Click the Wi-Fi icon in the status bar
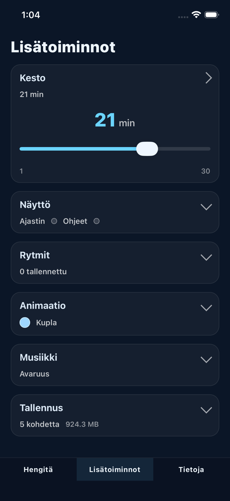 coord(196,15)
